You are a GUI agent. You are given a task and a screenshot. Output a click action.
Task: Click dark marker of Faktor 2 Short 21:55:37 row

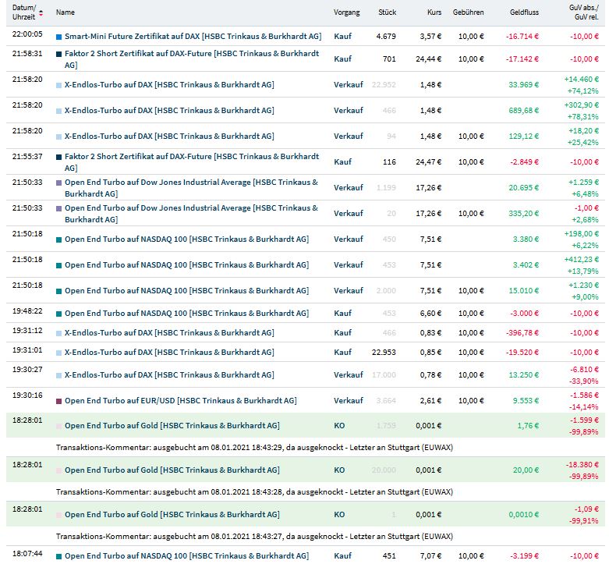pos(59,157)
